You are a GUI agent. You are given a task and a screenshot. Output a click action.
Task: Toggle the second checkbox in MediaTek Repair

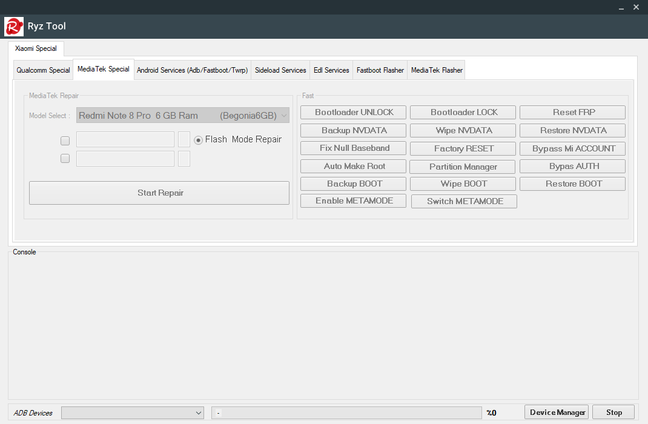click(x=65, y=158)
